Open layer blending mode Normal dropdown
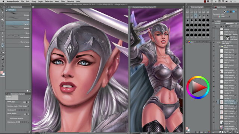Image resolution: width=239 pixels, height=134 pixels. [219, 24]
